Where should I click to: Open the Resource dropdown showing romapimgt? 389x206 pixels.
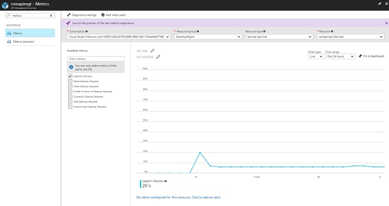tap(351, 37)
